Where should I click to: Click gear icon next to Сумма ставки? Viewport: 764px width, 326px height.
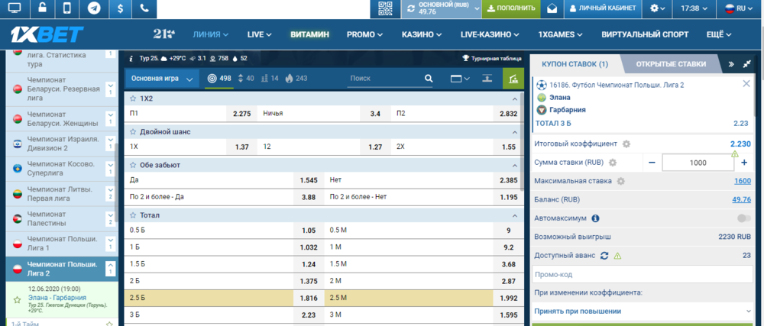pyautogui.click(x=613, y=163)
